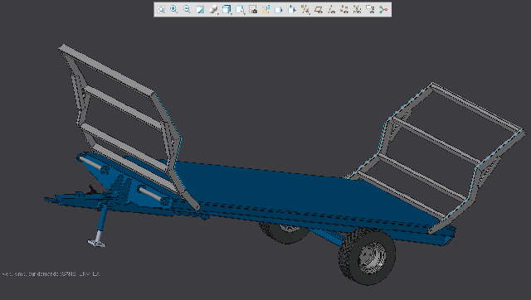Select the trailer's front right wheel

(x=367, y=256)
